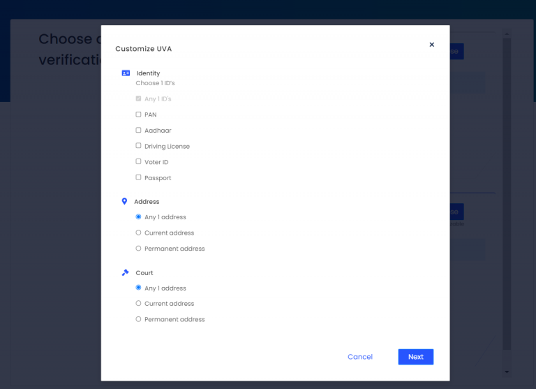Tick the Driving License checkbox
The image size is (536, 389).
pyautogui.click(x=138, y=146)
